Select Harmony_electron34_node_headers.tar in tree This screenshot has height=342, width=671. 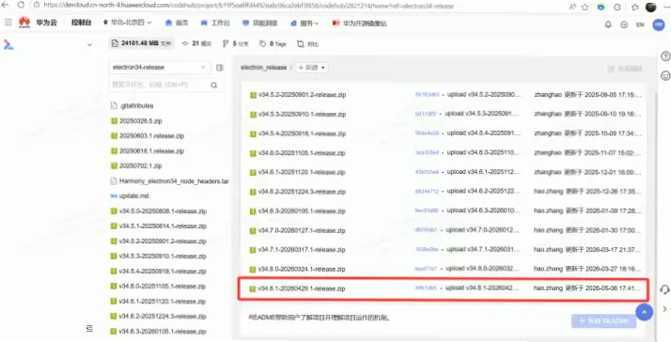(x=174, y=181)
